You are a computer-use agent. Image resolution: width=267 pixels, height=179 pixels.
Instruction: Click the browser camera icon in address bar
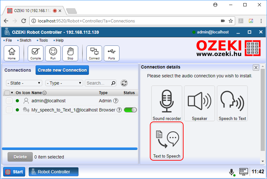point(223,21)
